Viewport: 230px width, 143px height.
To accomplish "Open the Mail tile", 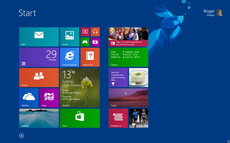I will [x=39, y=37].
